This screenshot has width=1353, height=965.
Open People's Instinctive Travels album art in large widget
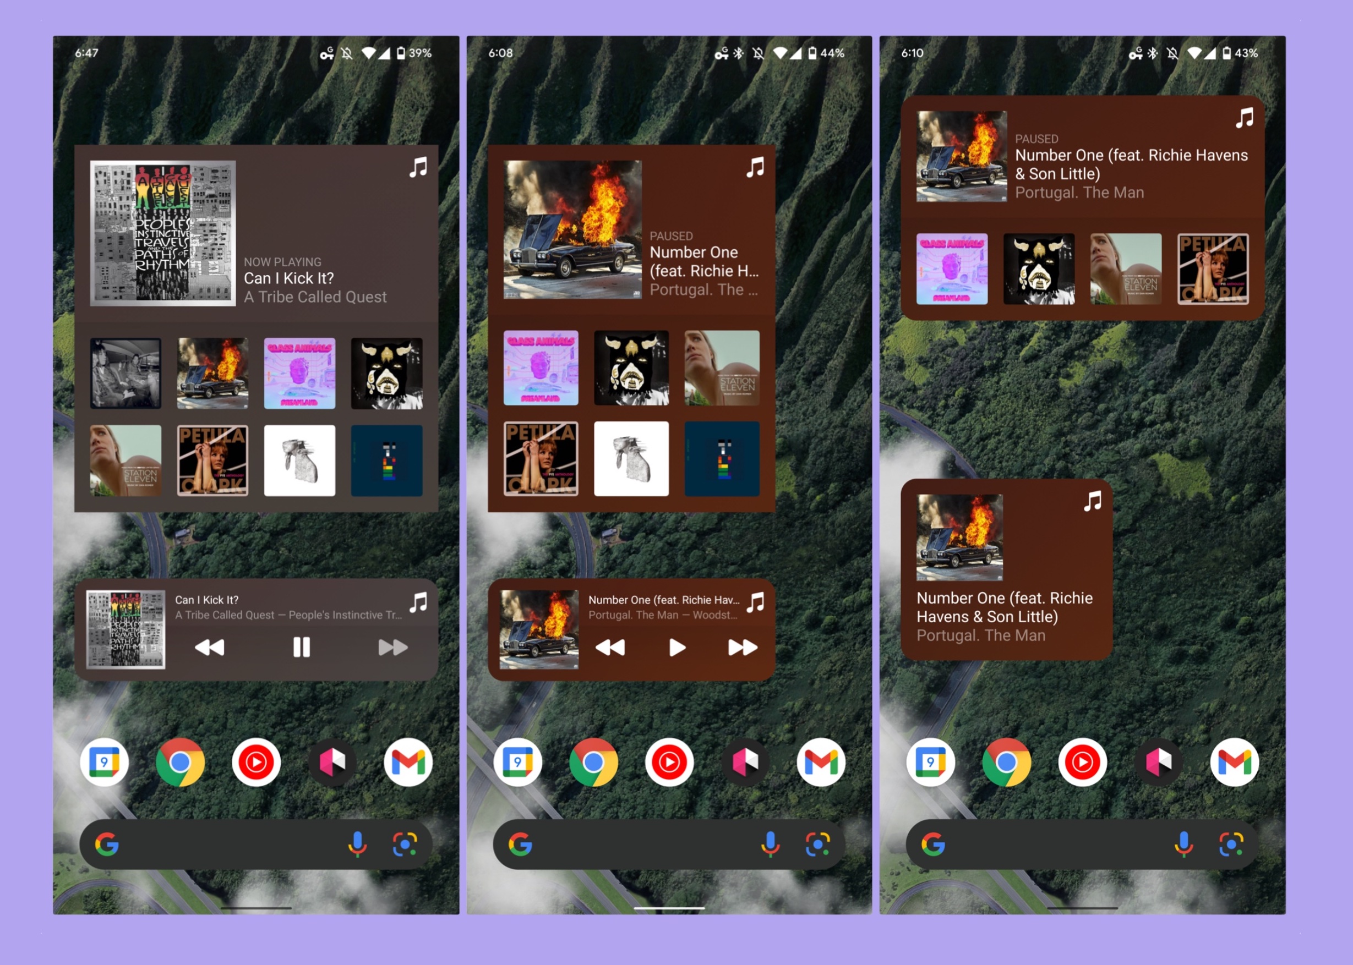pyautogui.click(x=163, y=233)
